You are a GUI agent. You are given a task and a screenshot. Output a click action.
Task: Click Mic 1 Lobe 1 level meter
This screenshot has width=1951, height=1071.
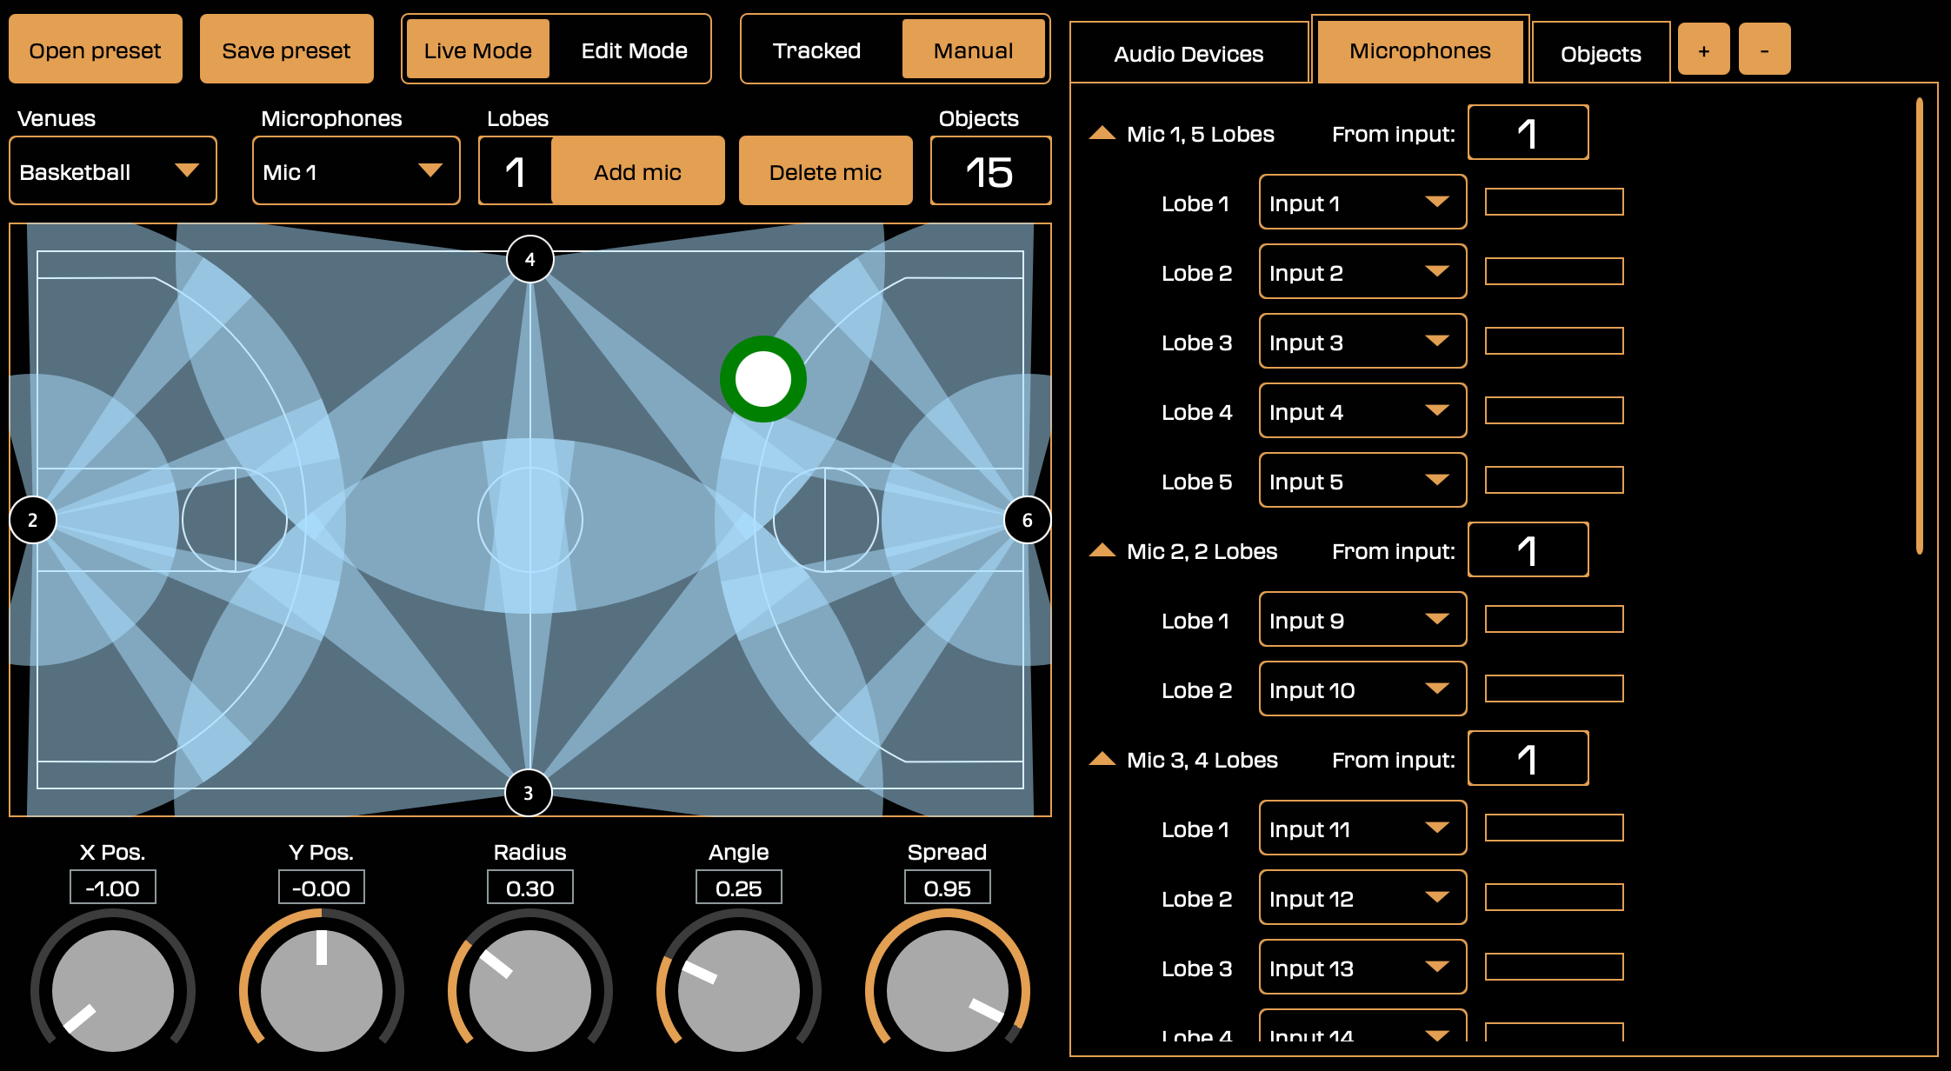[1555, 202]
